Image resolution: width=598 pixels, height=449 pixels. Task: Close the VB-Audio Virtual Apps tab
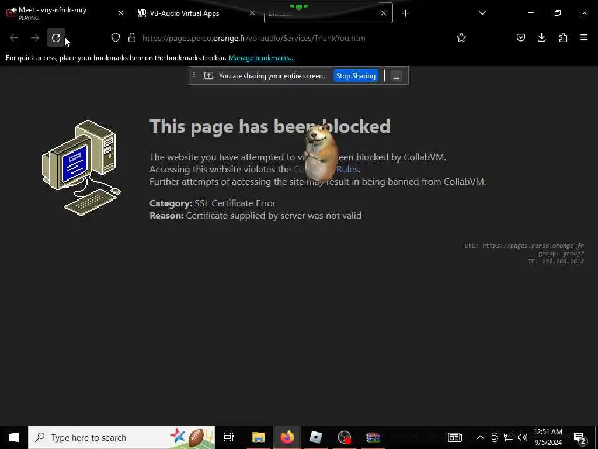pos(252,13)
